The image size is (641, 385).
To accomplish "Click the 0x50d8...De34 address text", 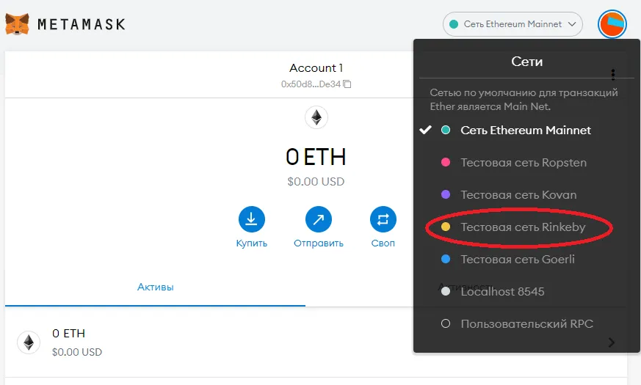I will (x=311, y=84).
